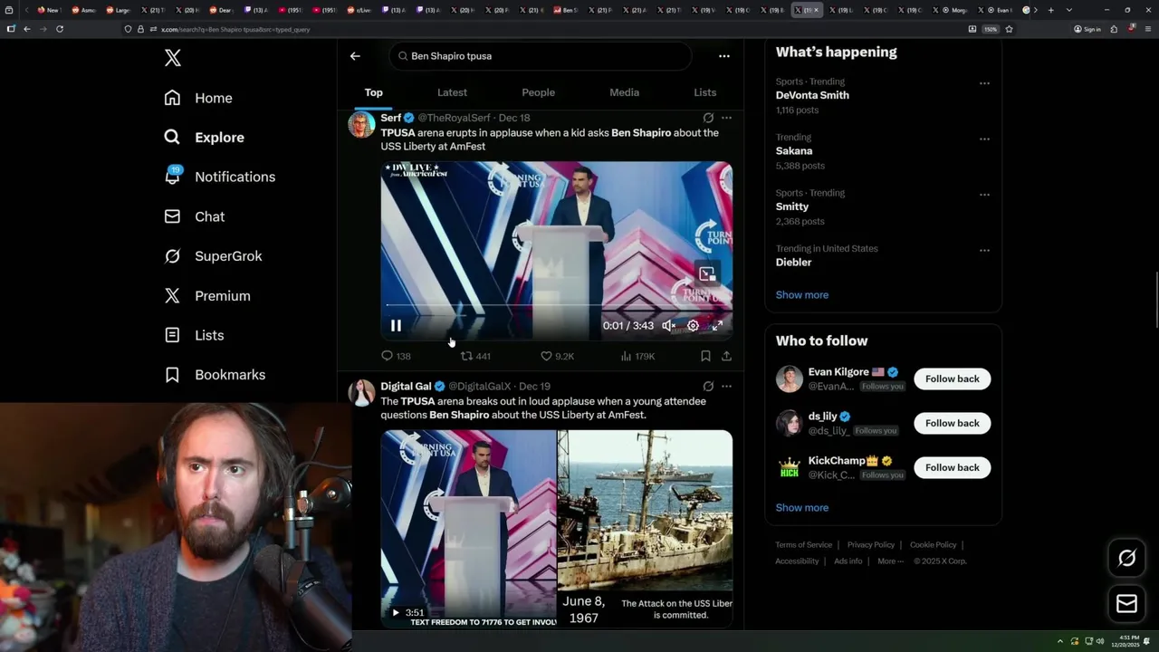The width and height of the screenshot is (1159, 652).
Task: Follow back ds_lily
Action: (x=952, y=423)
